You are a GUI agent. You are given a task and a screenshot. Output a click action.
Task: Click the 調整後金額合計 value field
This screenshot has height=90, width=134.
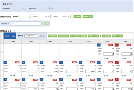tap(46, 8)
